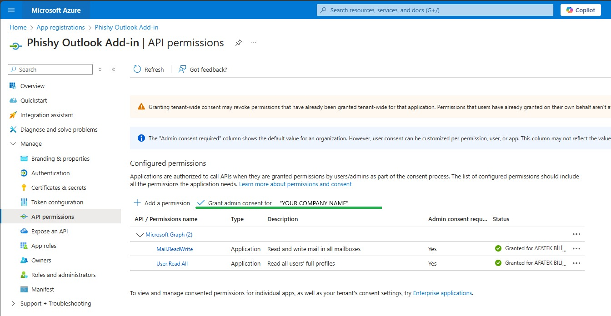Open the Expose an API cloud icon
Viewport: 611px width, 316px height.
pos(24,231)
